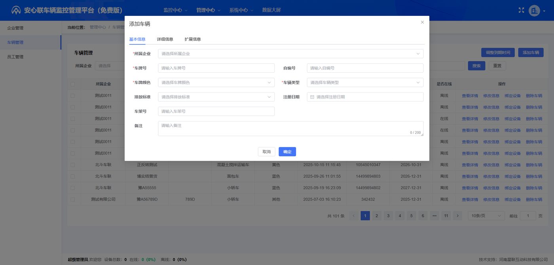554x265 pixels.
Task: Click the fullscreen icon in the top bar
Action: click(521, 10)
